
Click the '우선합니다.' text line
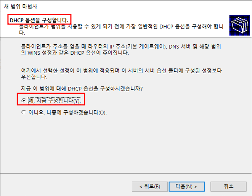click(34, 77)
